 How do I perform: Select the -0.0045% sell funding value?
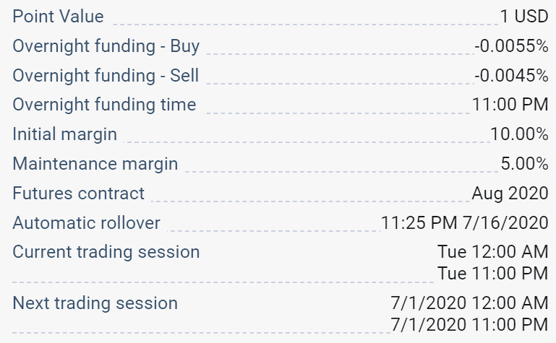click(x=511, y=75)
